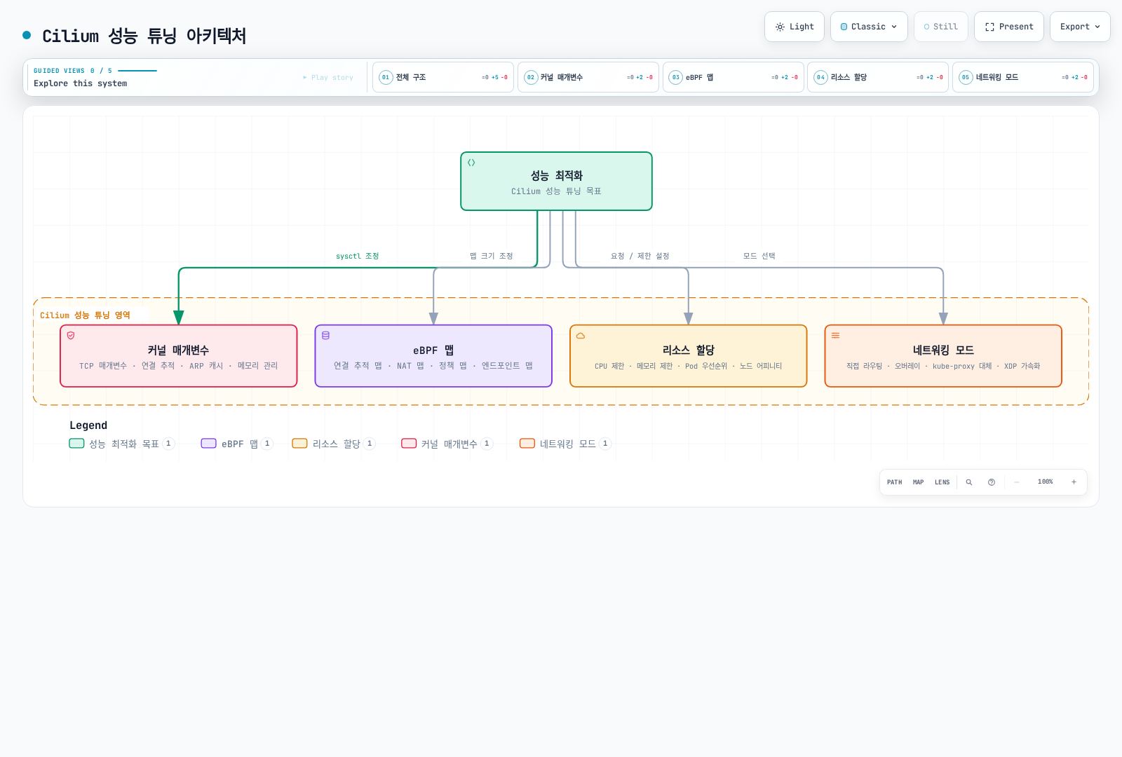Open guided view 05 네트워킹 모드
1122x757 pixels.
(x=1023, y=77)
